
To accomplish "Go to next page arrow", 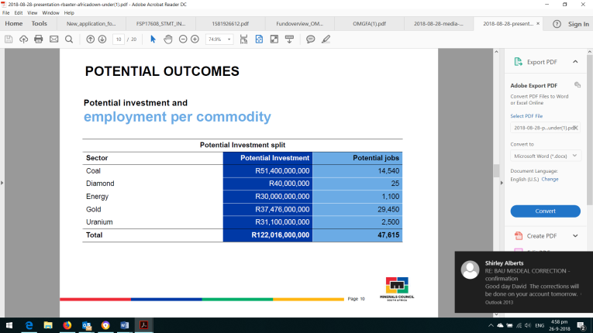I will tap(102, 39).
